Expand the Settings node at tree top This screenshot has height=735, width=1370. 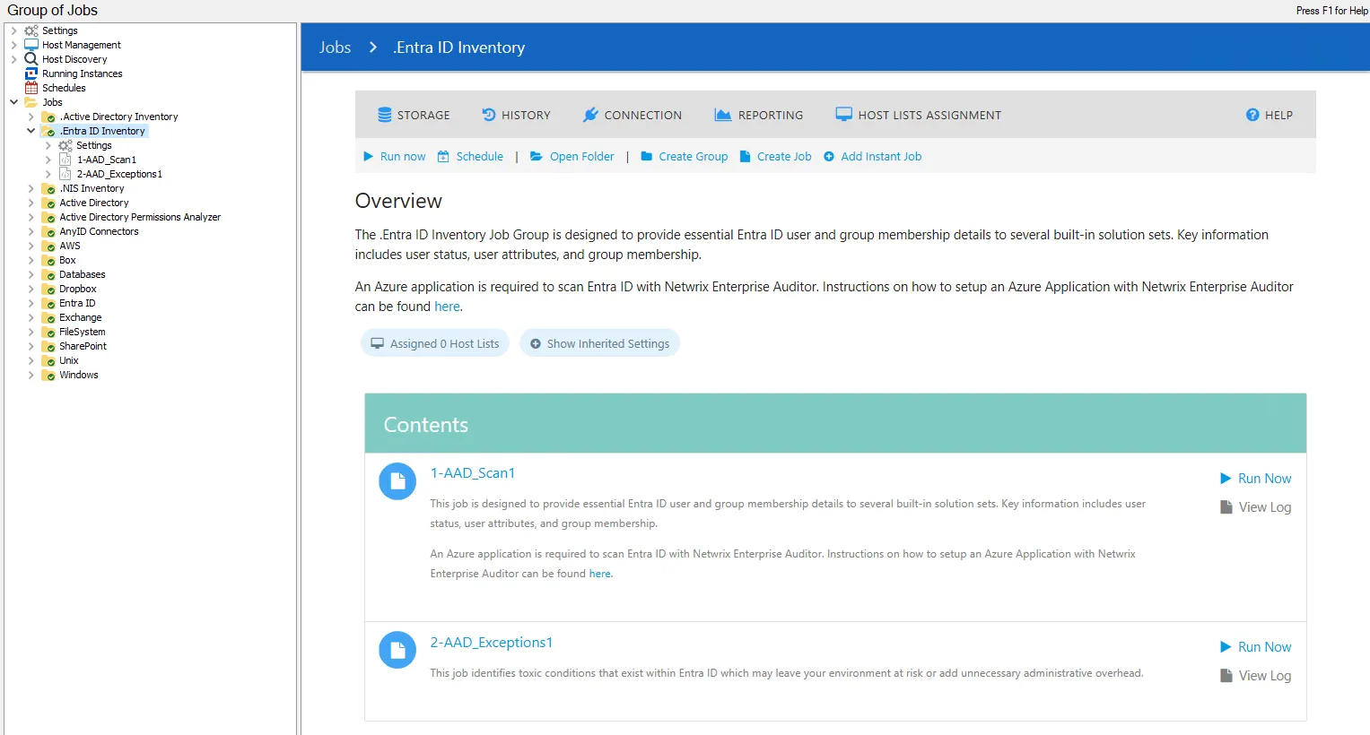pyautogui.click(x=13, y=30)
